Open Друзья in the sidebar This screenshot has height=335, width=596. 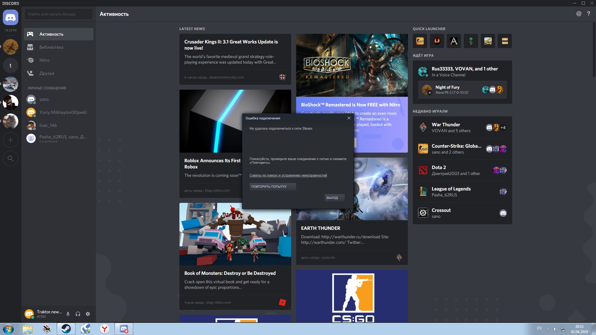59,73
